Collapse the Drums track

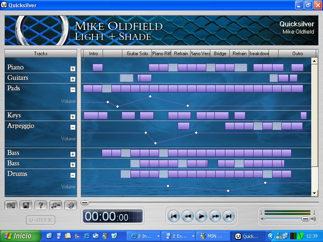click(73, 175)
